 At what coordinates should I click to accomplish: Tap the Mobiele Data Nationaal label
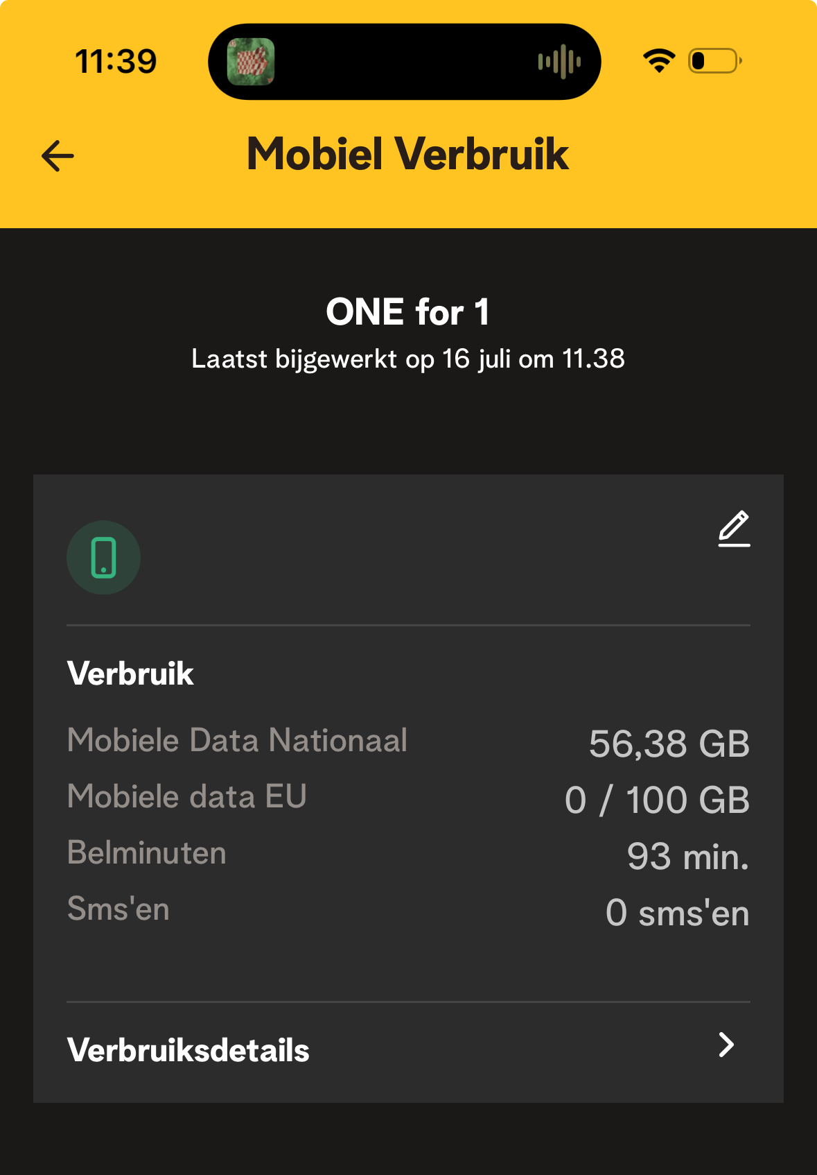[237, 740]
